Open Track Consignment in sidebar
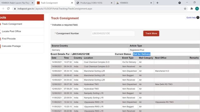The width and height of the screenshot is (200, 112). 12,24
